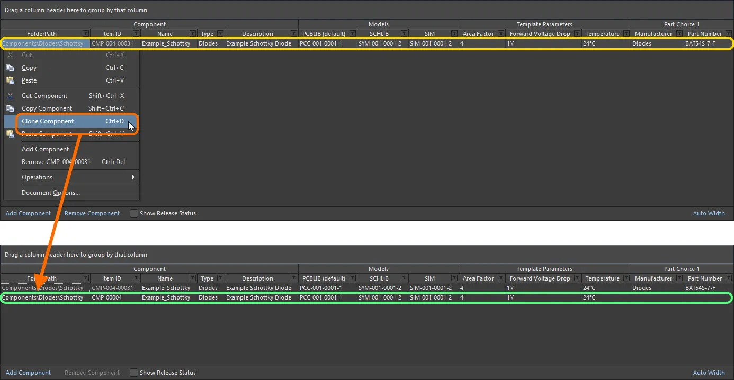The image size is (734, 380).
Task: Click the Copy icon in context menu
Action: (10, 68)
